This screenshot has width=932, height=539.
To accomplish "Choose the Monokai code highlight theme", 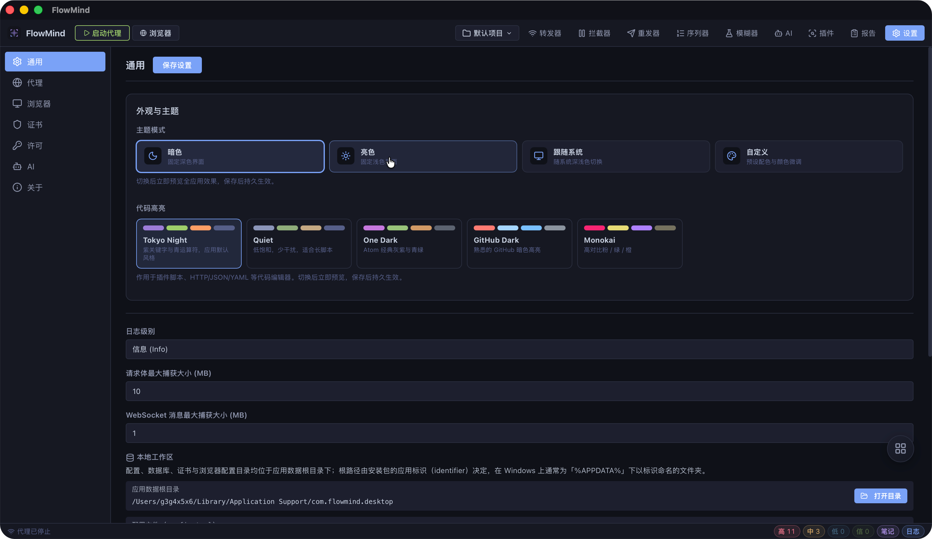I will 629,244.
